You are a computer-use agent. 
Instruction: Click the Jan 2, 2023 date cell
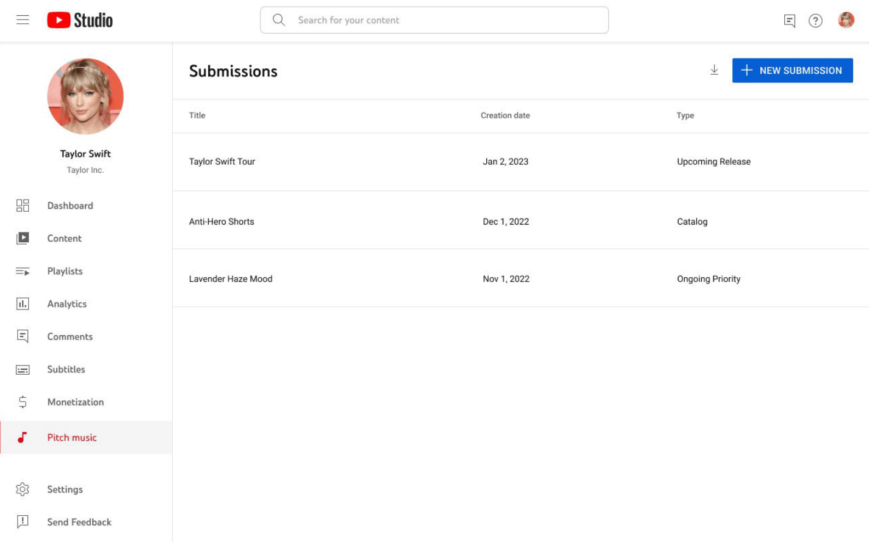point(505,162)
